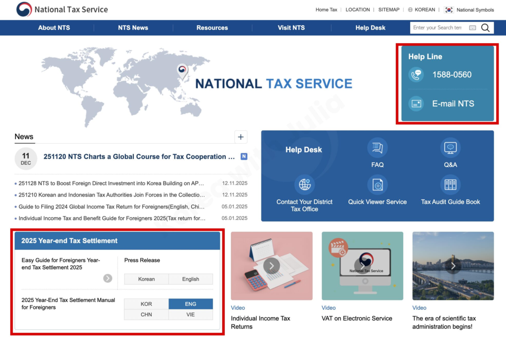506x339 pixels.
Task: Click the E-mail NTS envelope icon
Action: pyautogui.click(x=416, y=104)
